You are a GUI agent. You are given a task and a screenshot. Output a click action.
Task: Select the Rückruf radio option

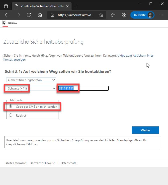click(10, 115)
